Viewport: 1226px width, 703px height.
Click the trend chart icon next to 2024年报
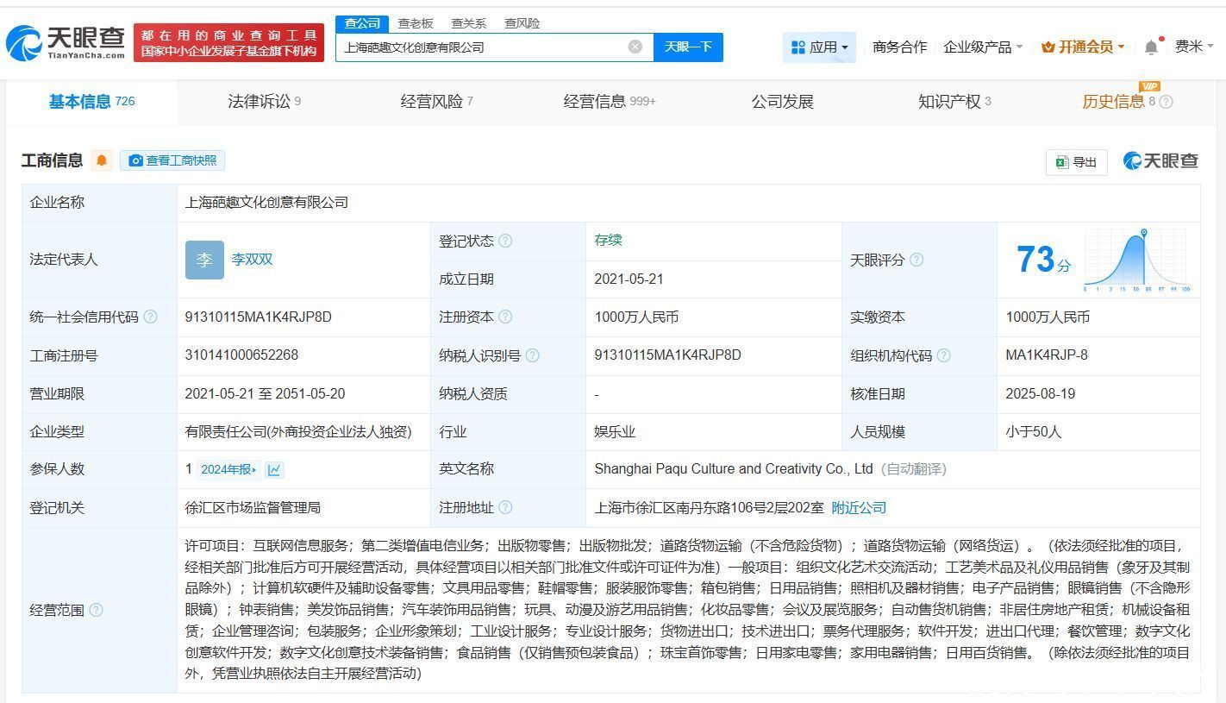(x=274, y=469)
